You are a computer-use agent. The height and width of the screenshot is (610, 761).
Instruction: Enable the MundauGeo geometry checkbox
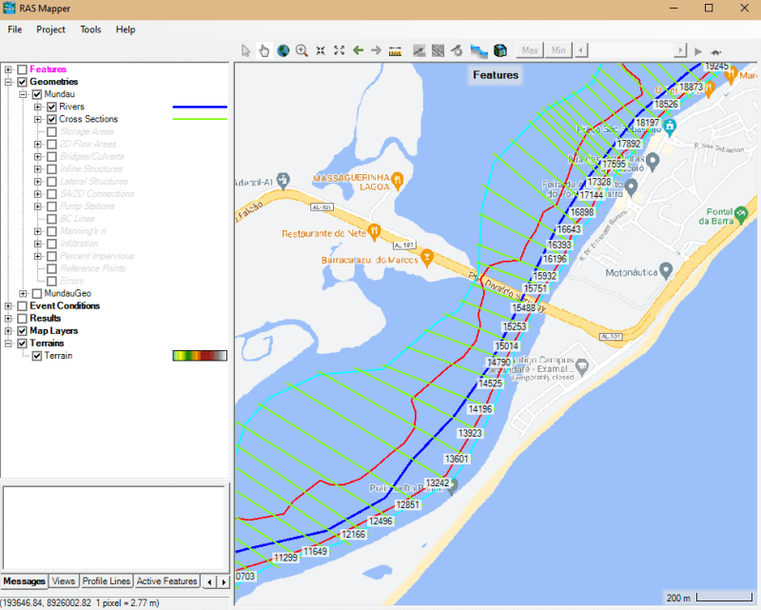click(37, 294)
